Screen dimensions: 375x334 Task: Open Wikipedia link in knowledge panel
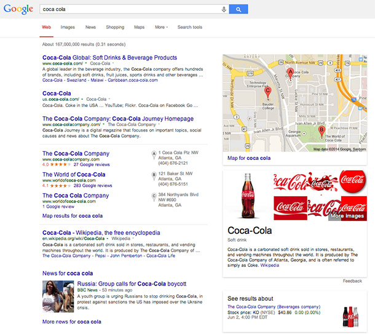(x=270, y=265)
